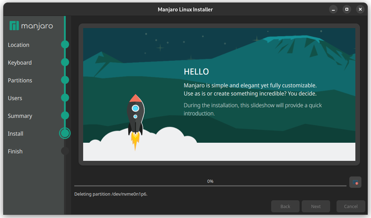
Task: Cancel the installation
Action: click(x=351, y=206)
